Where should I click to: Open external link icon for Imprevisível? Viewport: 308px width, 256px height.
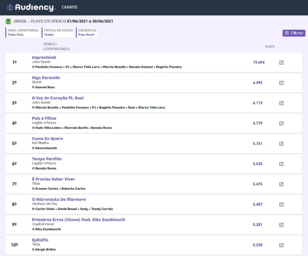(281, 63)
